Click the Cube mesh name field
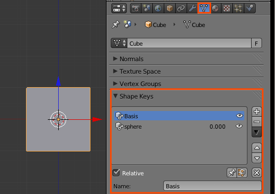Viewport: 275px width, 194px height. click(189, 43)
